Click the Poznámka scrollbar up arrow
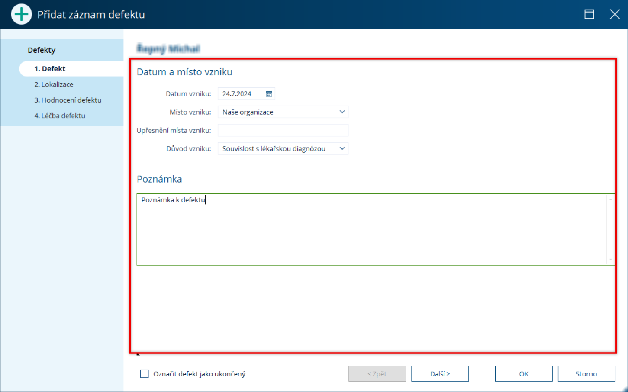 click(x=611, y=199)
